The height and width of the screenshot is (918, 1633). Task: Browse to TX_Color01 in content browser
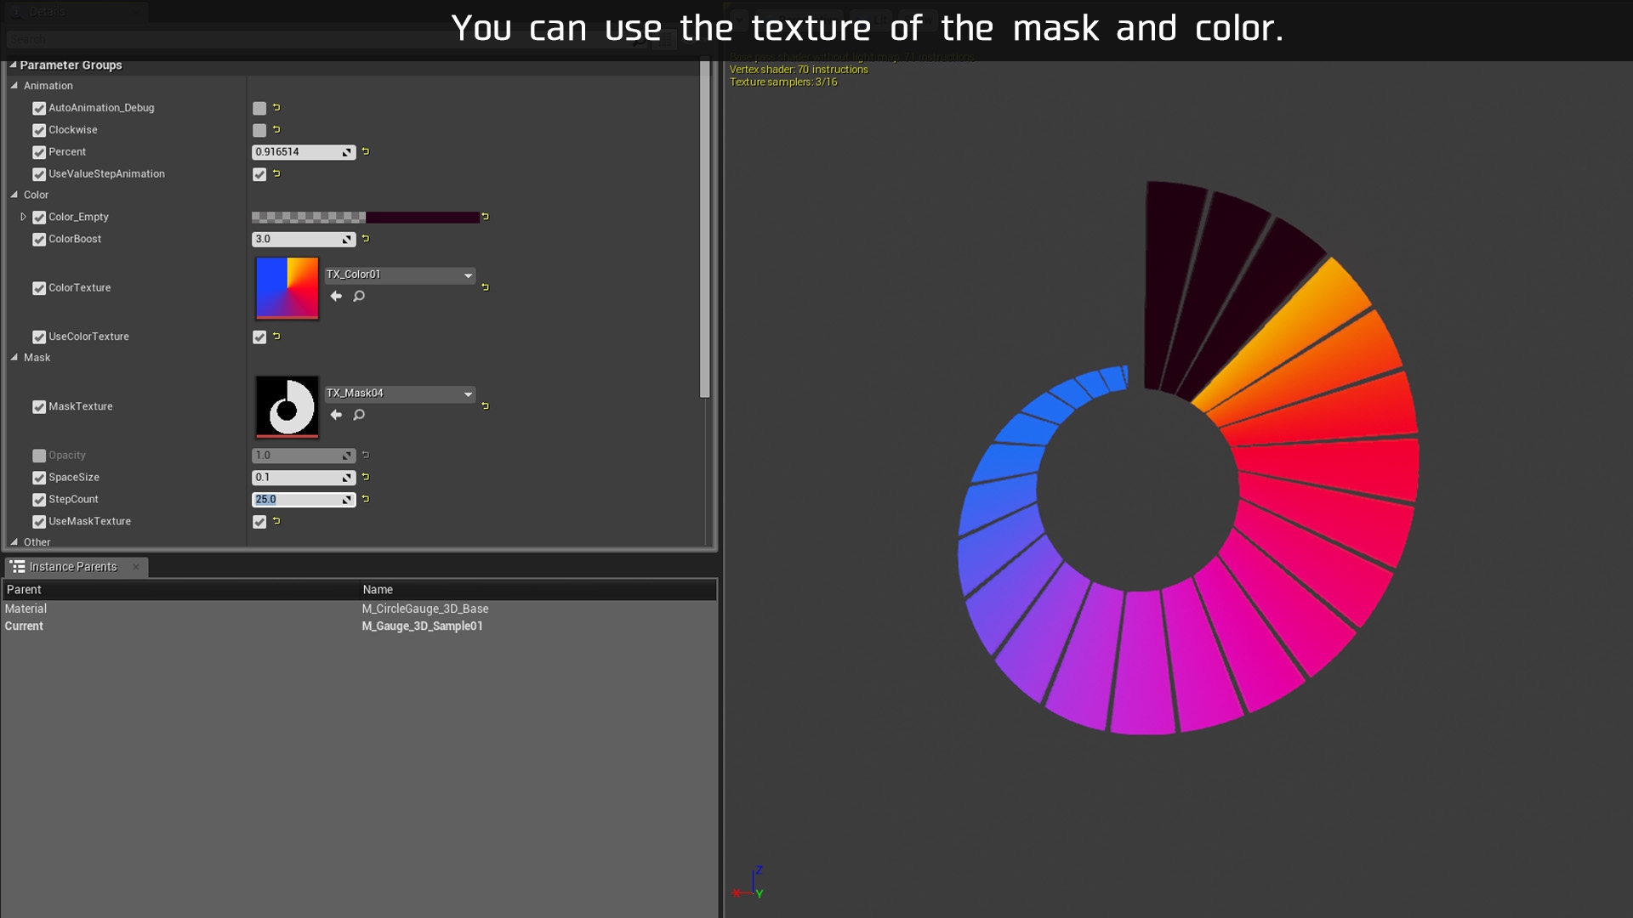coord(359,297)
